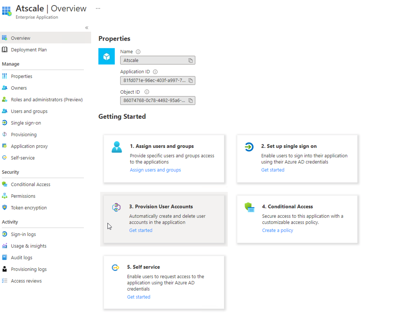This screenshot has height=323, width=395.
Task: Click the Owners people icon
Action: point(4,88)
